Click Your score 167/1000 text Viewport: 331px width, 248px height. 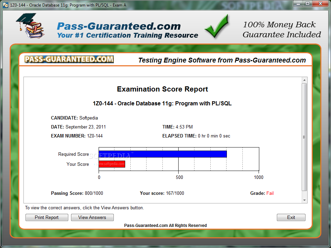[x=162, y=193]
